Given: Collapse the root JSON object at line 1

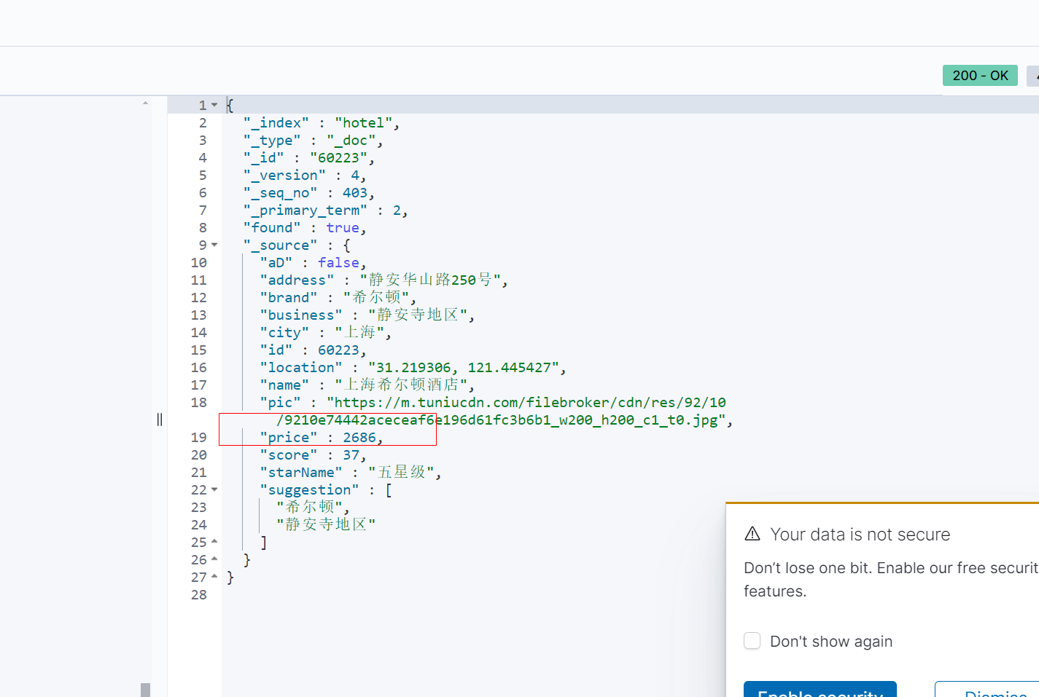Looking at the screenshot, I should pyautogui.click(x=214, y=105).
